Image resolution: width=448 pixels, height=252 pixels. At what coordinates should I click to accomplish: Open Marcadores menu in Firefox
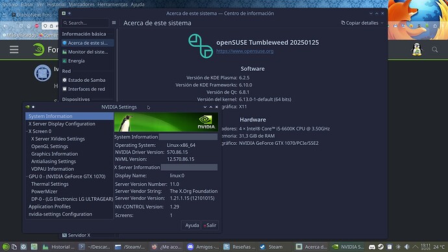click(81, 5)
